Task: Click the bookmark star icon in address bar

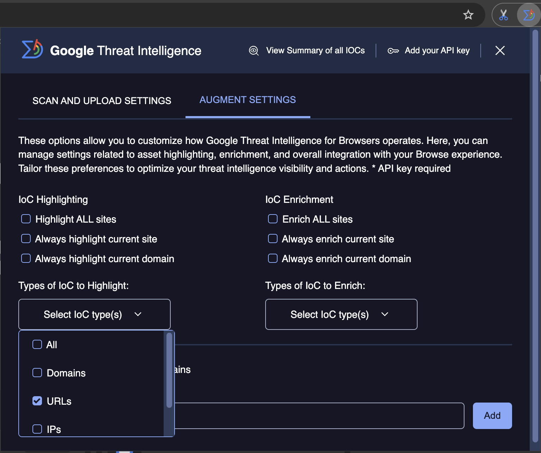Action: pos(468,15)
